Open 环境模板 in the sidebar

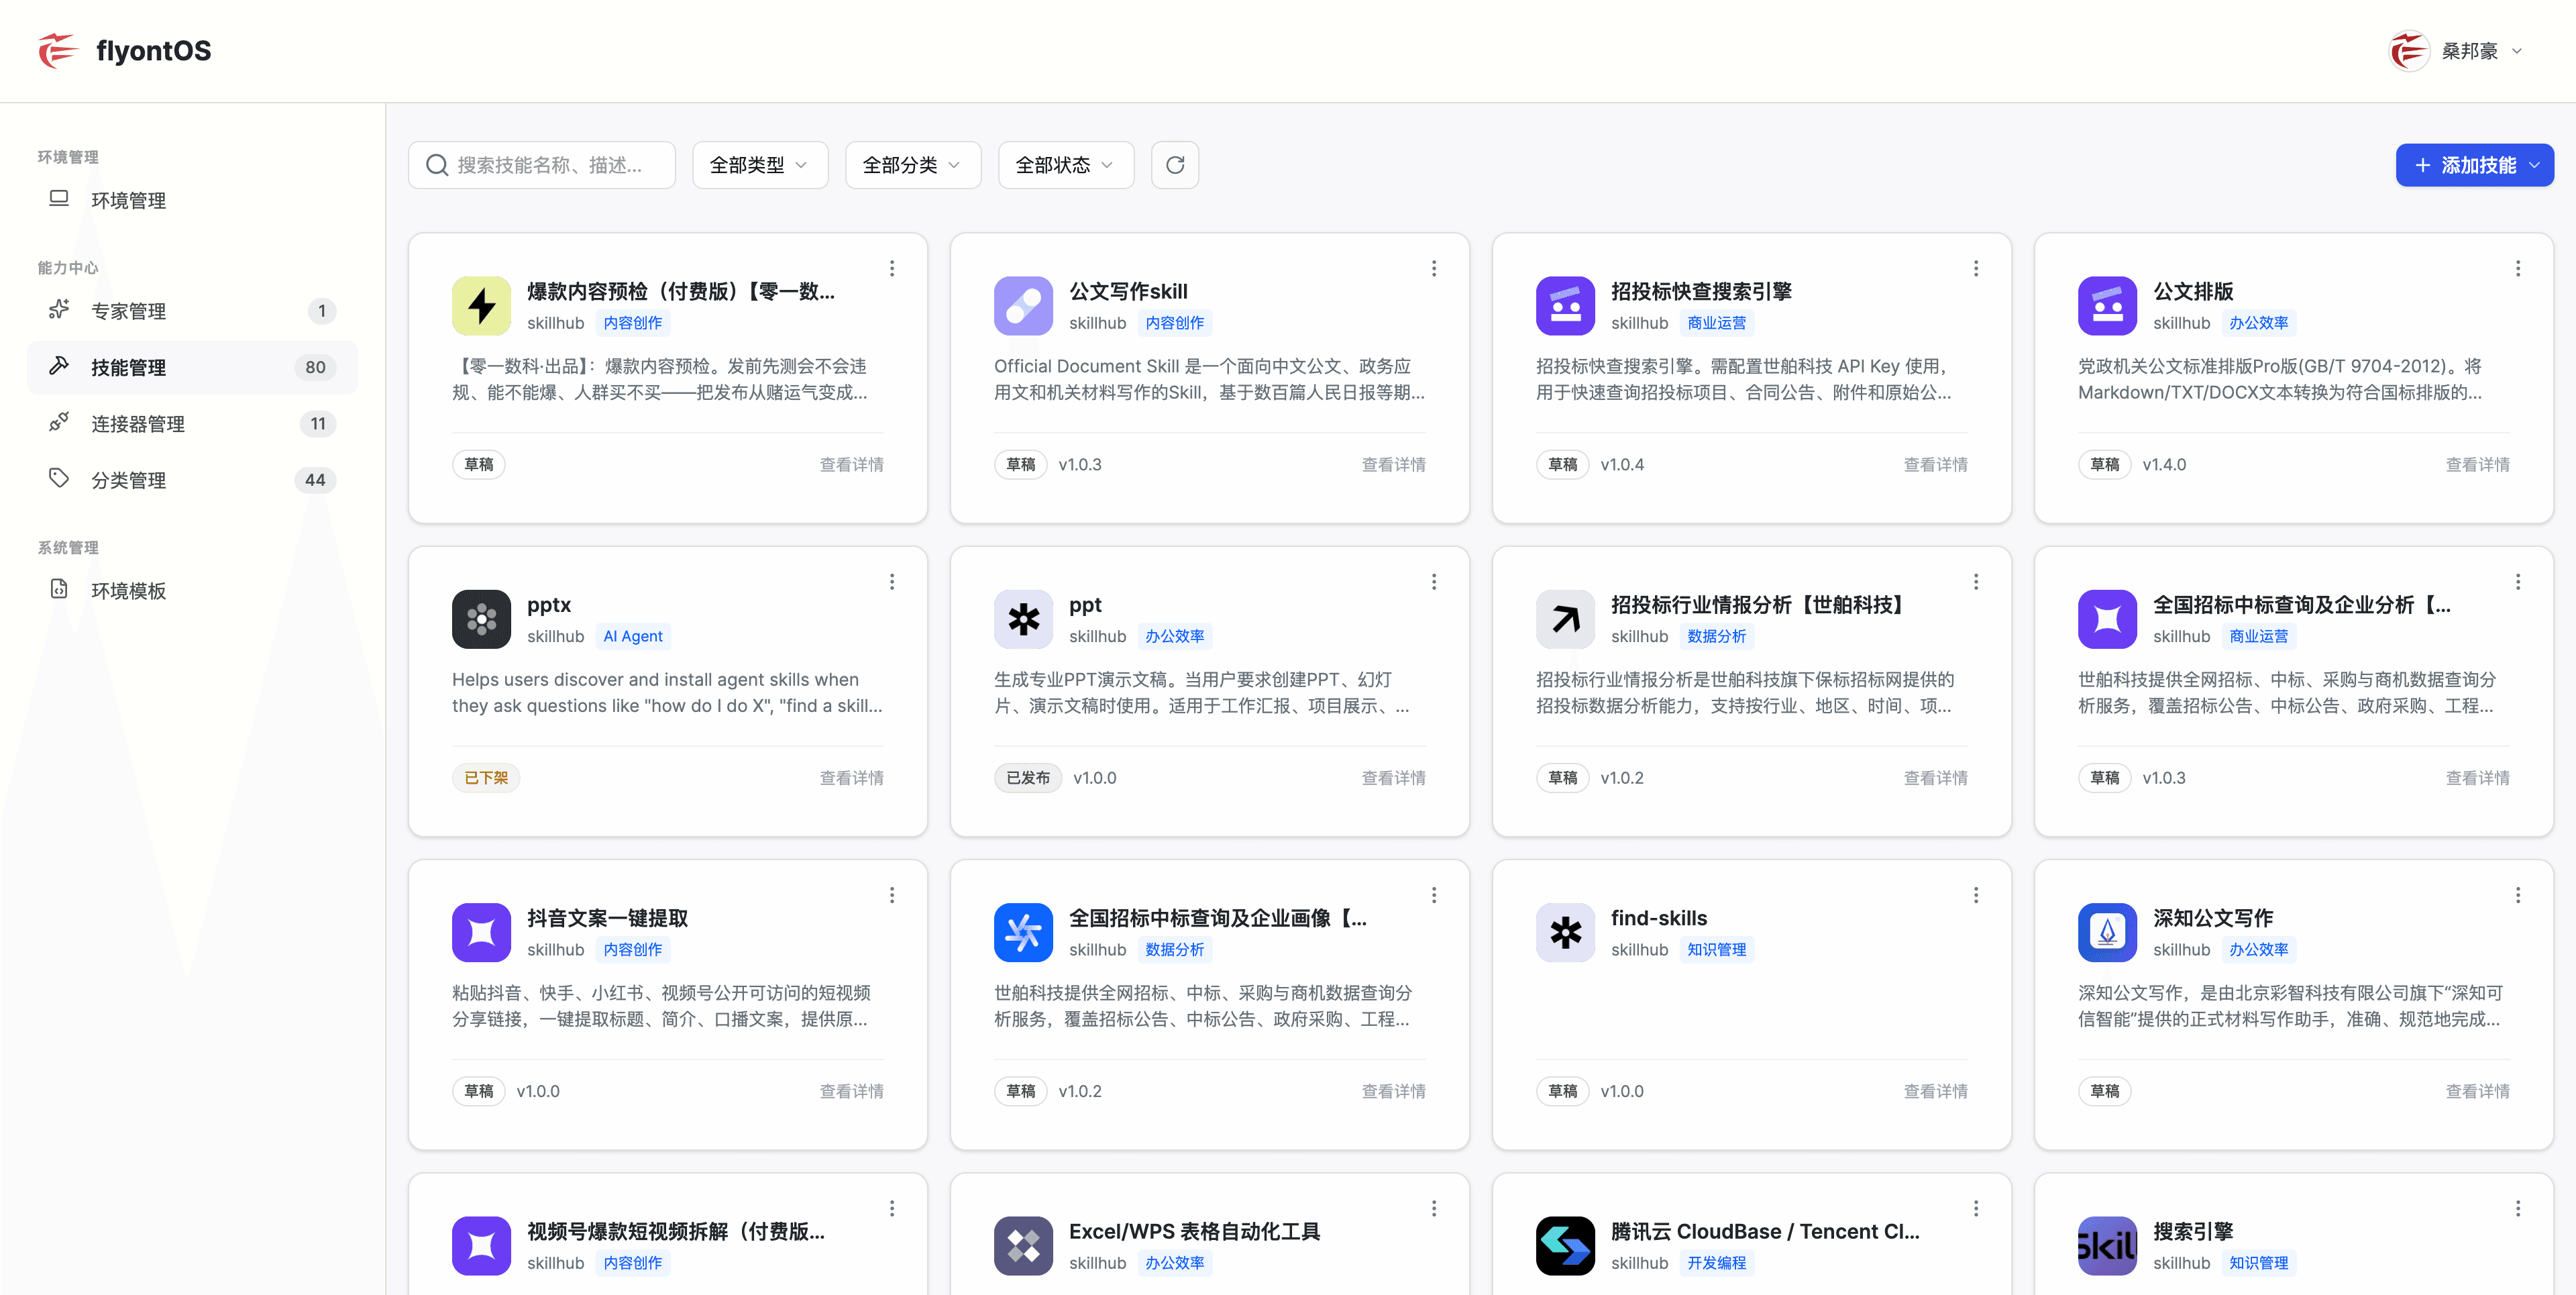192,590
